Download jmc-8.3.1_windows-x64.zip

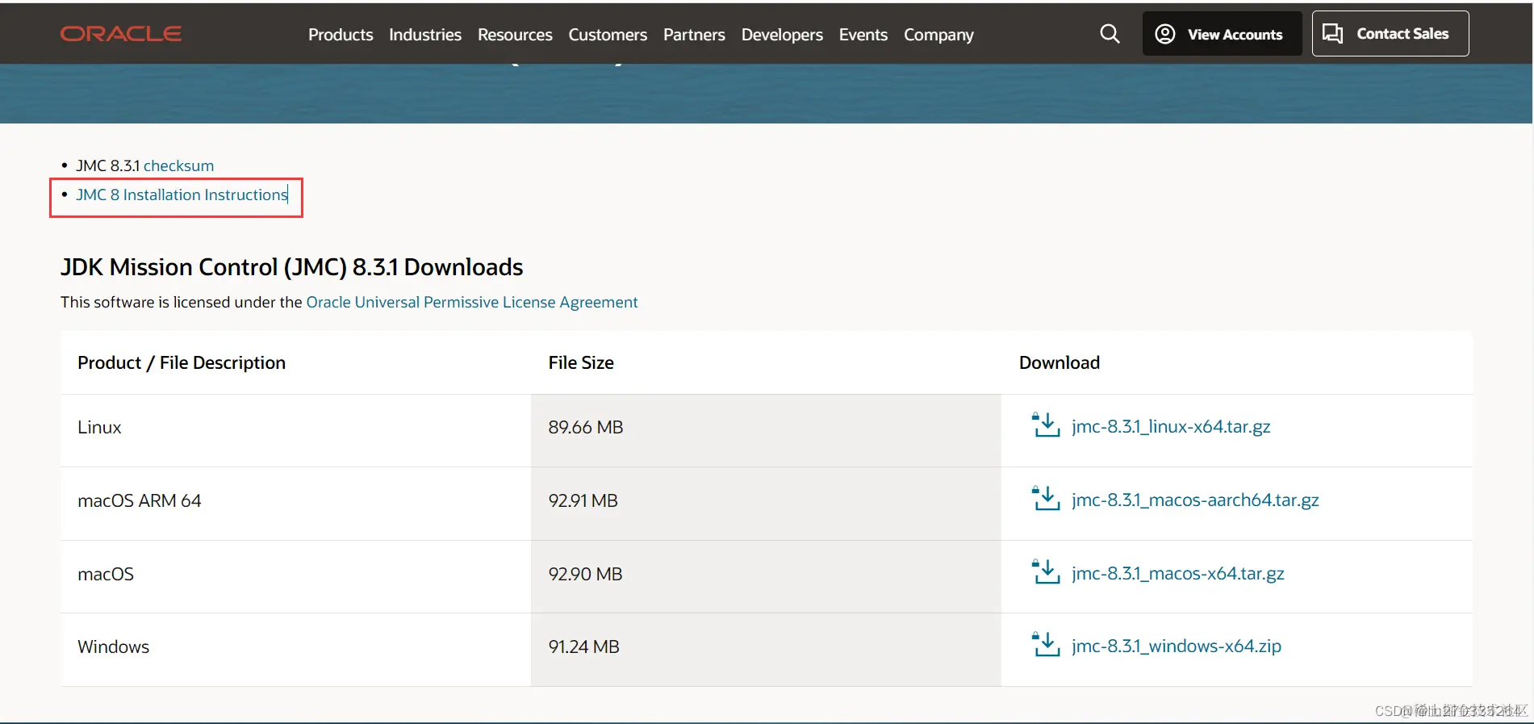point(1177,646)
